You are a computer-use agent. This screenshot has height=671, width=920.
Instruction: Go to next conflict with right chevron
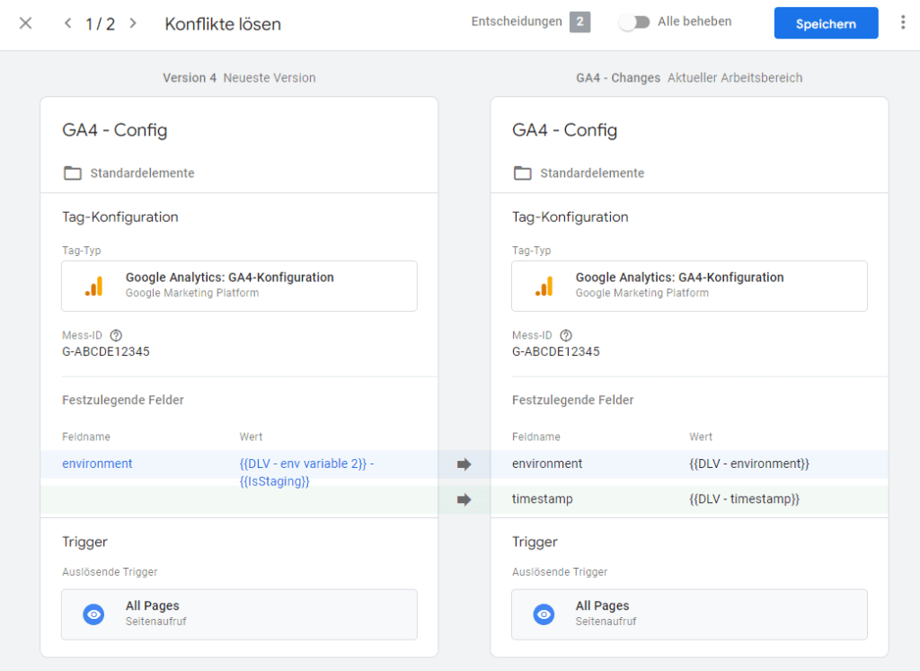point(133,23)
